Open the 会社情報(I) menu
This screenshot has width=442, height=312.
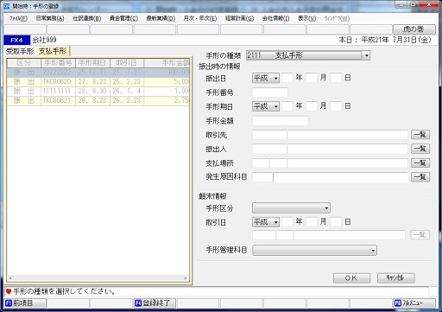[275, 18]
